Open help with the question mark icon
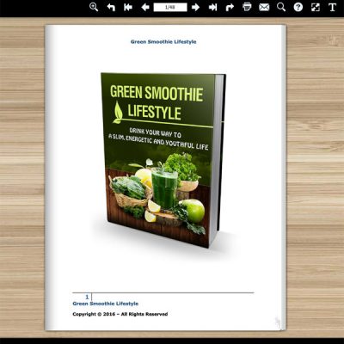This screenshot has width=344, height=344. [x=298, y=7]
